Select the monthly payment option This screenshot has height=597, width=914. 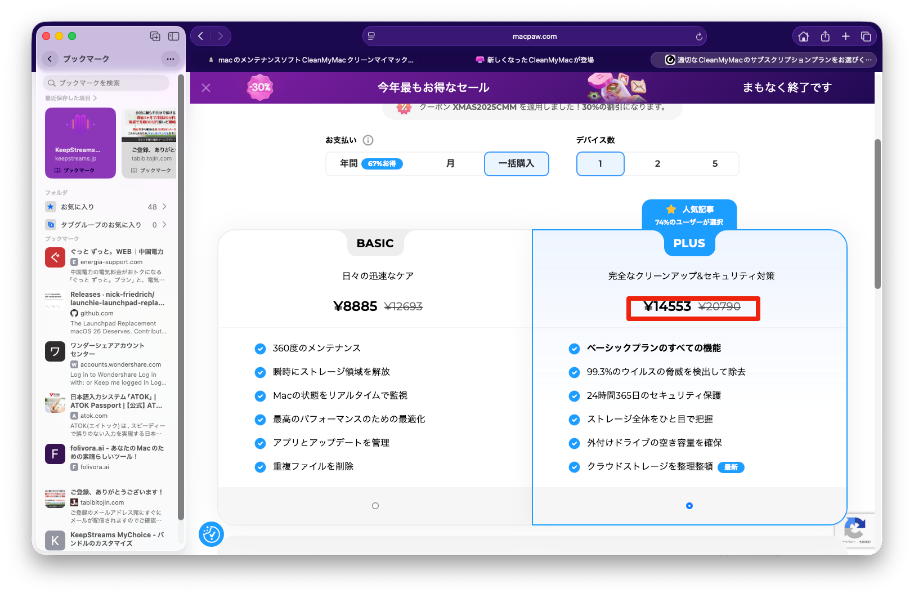click(x=450, y=164)
